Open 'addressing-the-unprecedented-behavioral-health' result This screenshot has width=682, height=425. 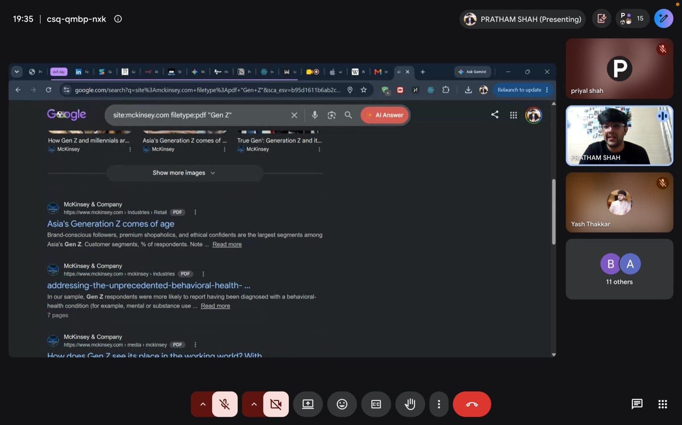pos(149,285)
